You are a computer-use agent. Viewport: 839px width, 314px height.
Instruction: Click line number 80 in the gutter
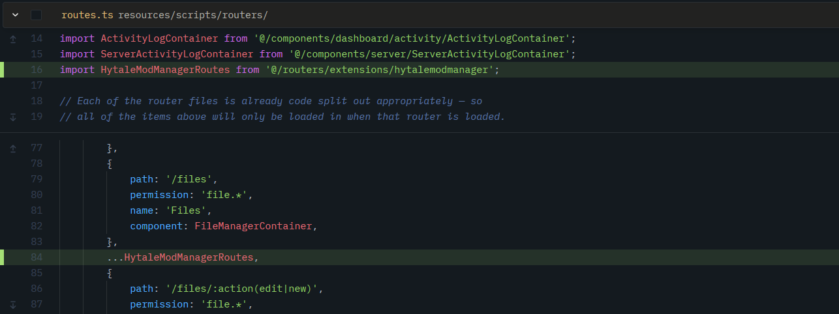pyautogui.click(x=37, y=195)
